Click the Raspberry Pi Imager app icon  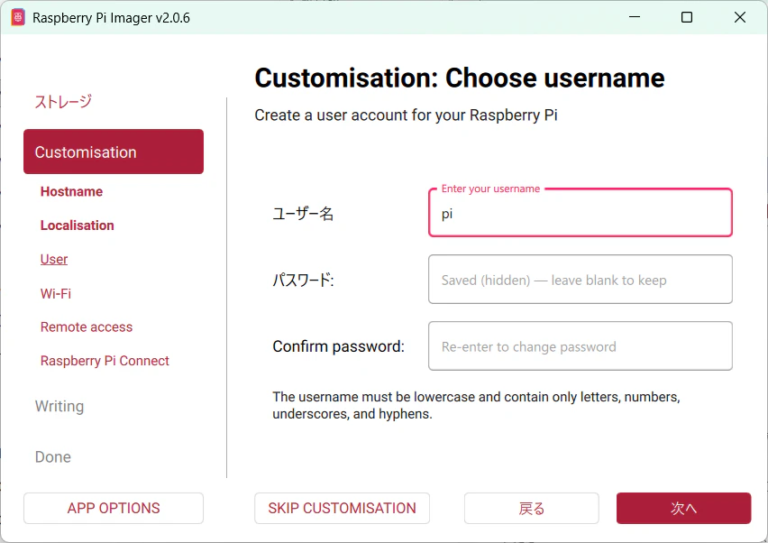click(18, 18)
